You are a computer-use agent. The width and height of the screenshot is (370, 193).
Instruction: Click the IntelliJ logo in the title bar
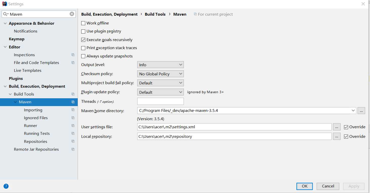[5, 4]
